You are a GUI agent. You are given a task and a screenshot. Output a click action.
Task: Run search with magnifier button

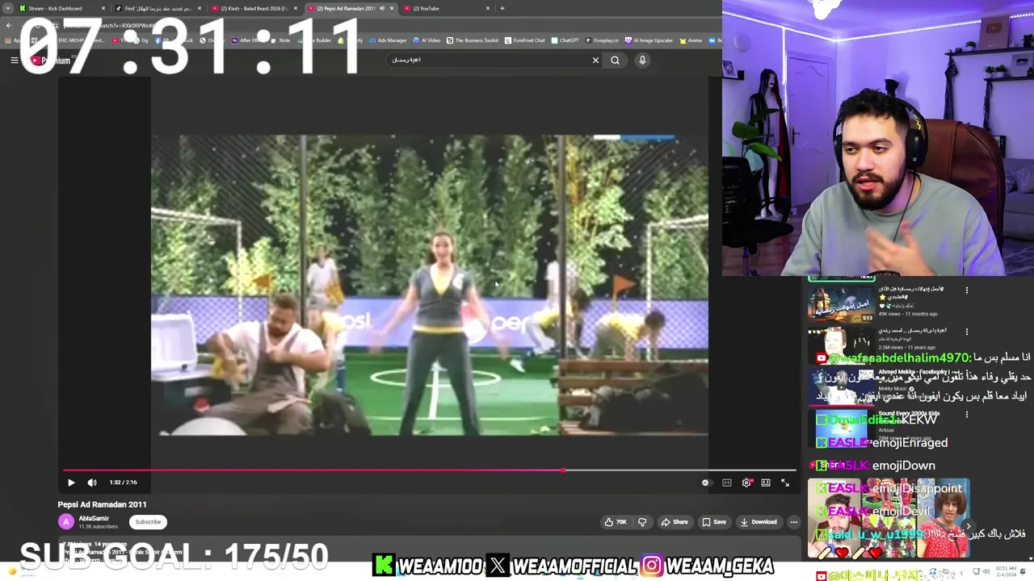(x=616, y=60)
